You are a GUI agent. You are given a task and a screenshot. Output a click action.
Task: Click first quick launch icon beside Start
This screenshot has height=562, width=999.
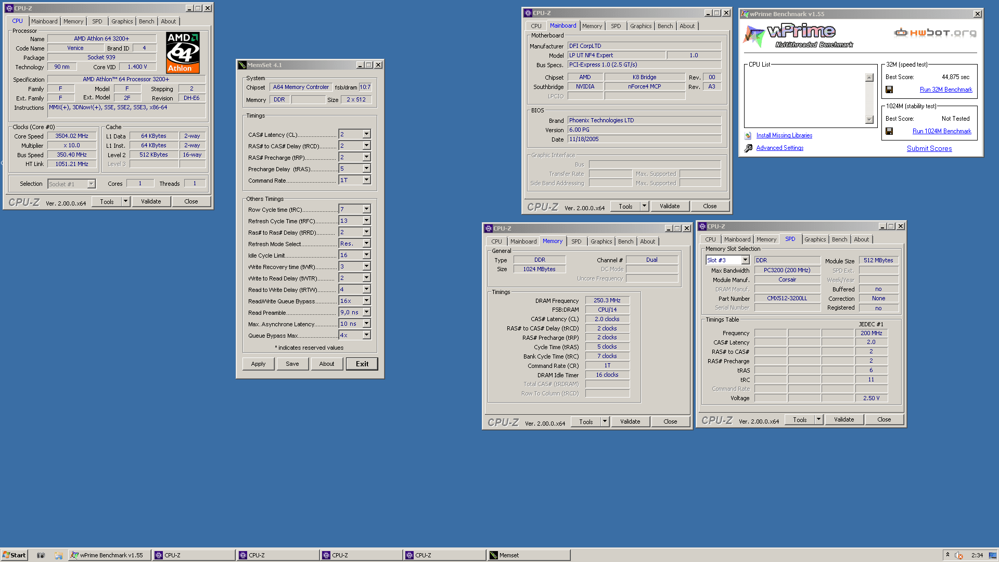tap(41, 555)
